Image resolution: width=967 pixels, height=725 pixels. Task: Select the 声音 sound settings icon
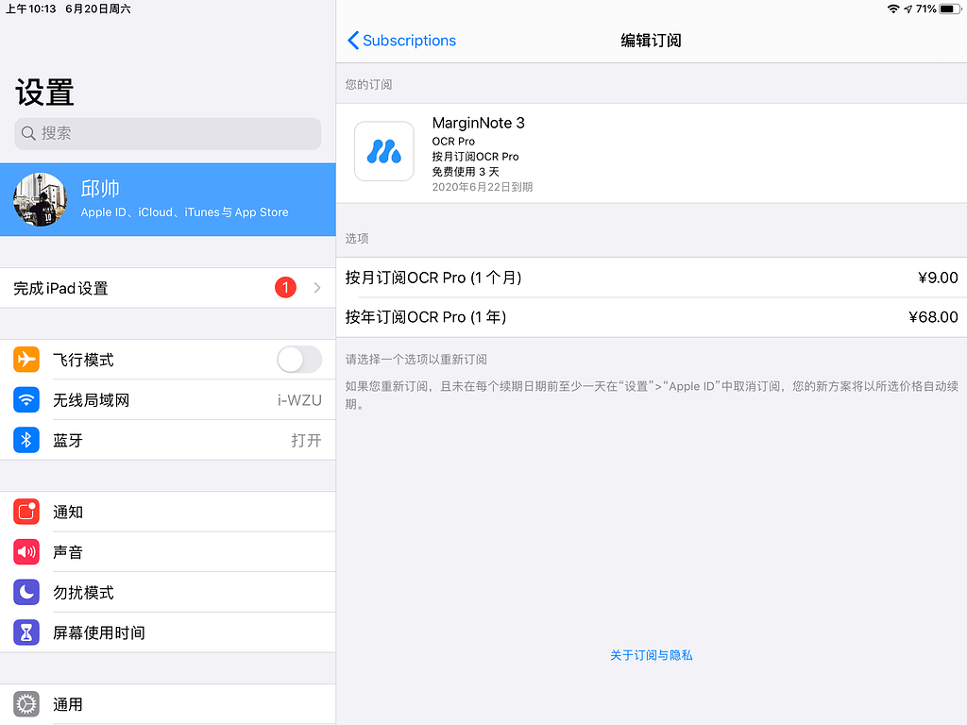(25, 551)
